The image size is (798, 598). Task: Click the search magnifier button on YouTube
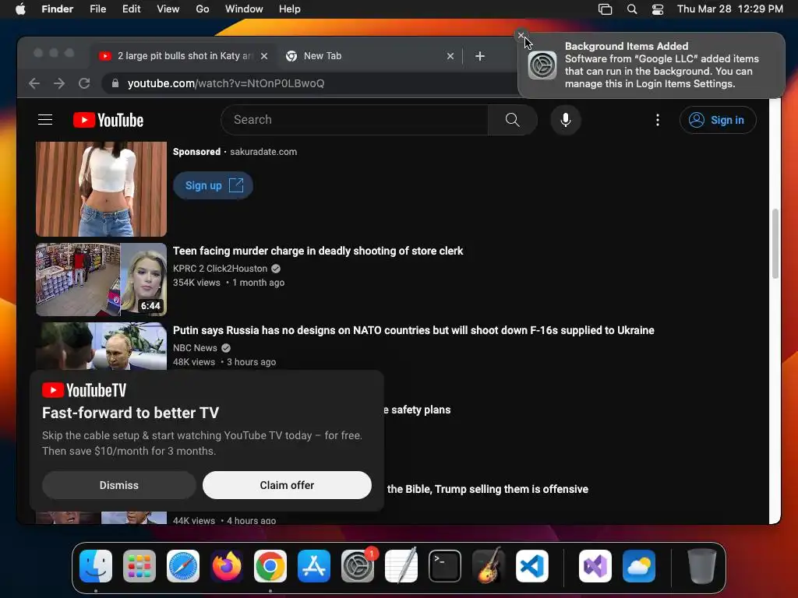tap(513, 120)
